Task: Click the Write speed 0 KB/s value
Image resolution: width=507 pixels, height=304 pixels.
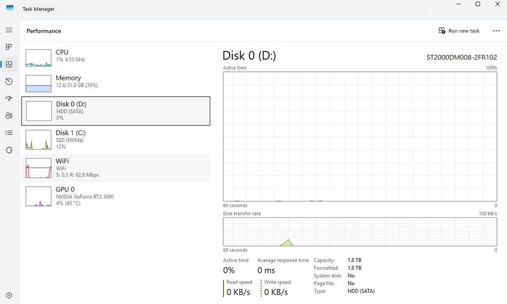Action: click(x=276, y=292)
